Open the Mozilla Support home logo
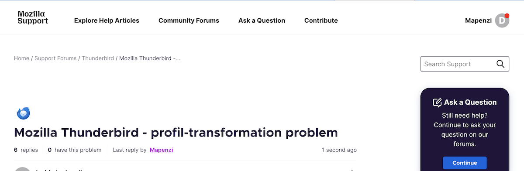 click(33, 17)
